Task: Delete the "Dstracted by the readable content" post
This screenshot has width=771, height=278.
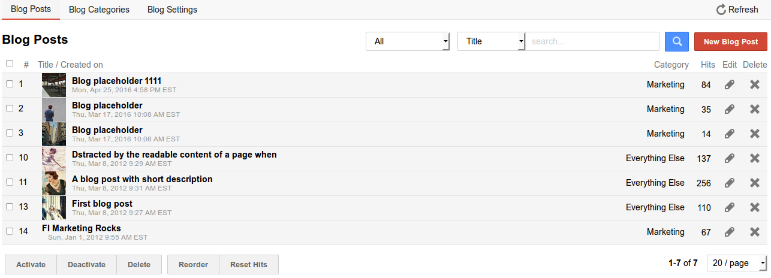Action: click(x=755, y=158)
